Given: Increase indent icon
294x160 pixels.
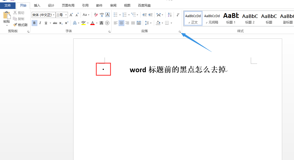Looking at the screenshot, I should (150, 15).
